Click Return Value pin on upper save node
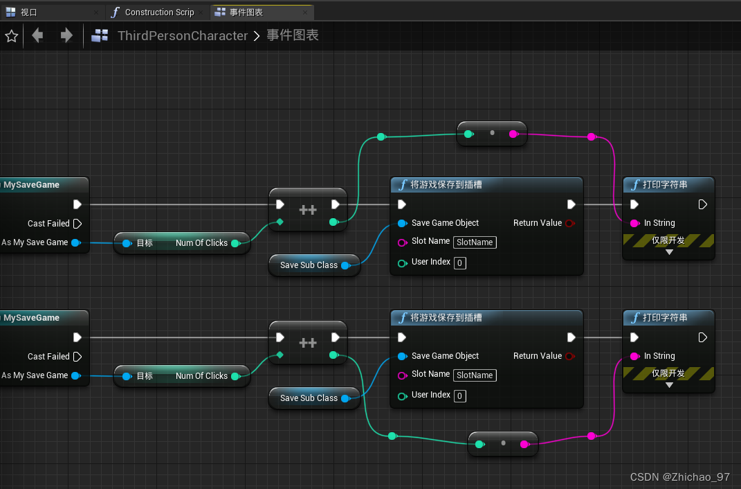The height and width of the screenshot is (489, 741). [x=570, y=223]
